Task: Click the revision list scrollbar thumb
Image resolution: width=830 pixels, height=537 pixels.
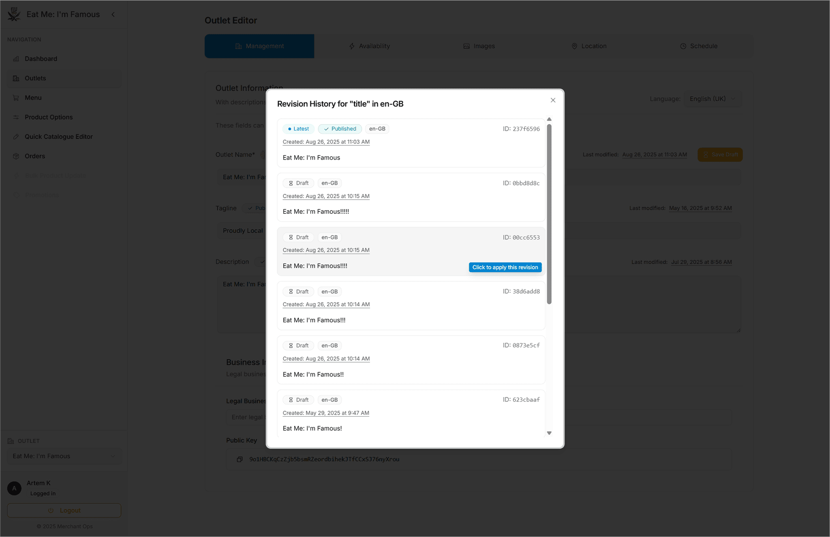Action: (x=549, y=214)
